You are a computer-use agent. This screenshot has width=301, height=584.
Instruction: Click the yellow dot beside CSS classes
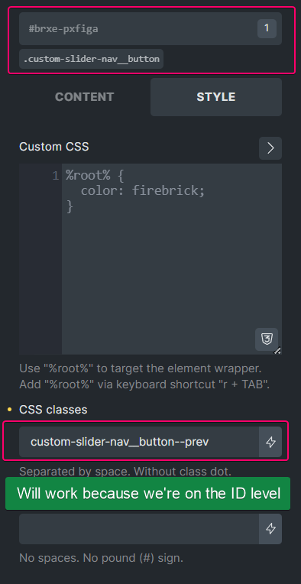tap(10, 410)
